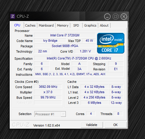This screenshot has height=139, width=145.
Task: Click the Multiplier value x 37.0
Action: tap(48, 92)
